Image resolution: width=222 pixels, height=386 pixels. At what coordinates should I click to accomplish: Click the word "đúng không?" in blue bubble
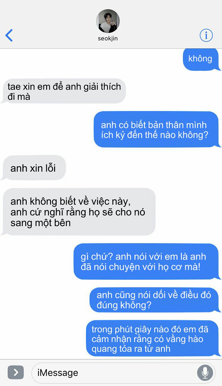point(124,305)
